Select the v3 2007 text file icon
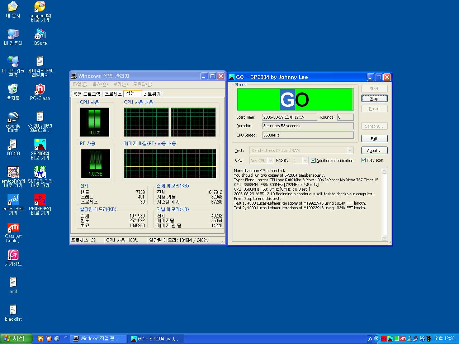This screenshot has width=459, height=344. (x=40, y=122)
